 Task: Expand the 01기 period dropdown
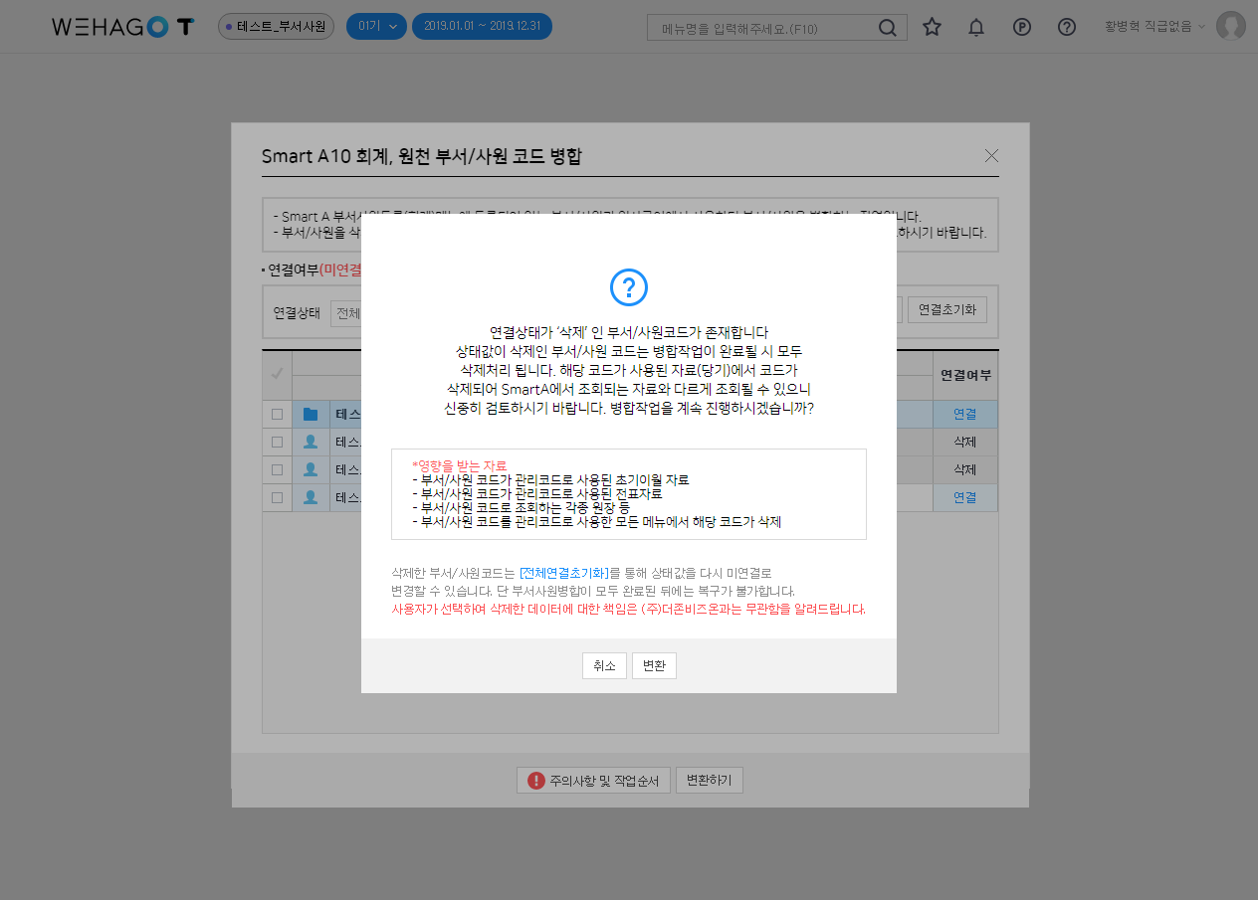click(x=376, y=27)
